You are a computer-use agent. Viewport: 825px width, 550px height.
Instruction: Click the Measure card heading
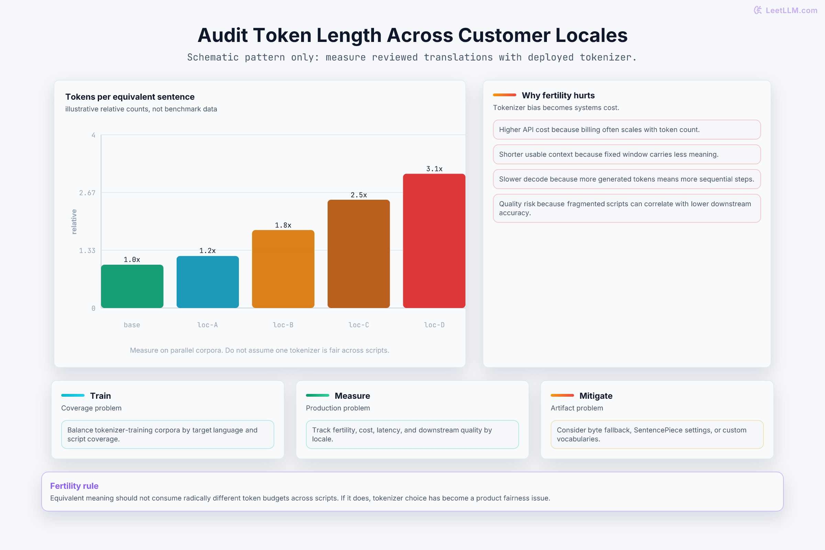352,396
